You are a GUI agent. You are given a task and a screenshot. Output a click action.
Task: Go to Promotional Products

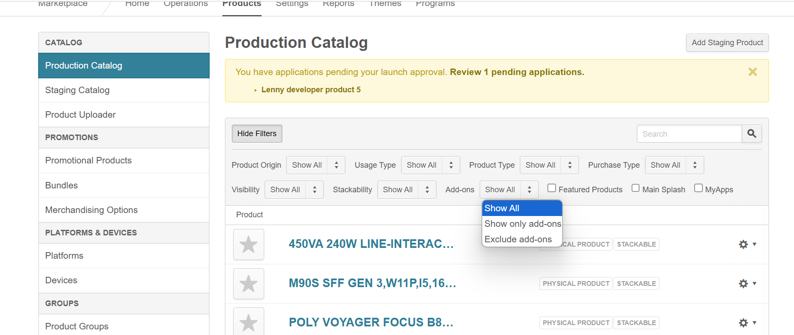click(124, 160)
